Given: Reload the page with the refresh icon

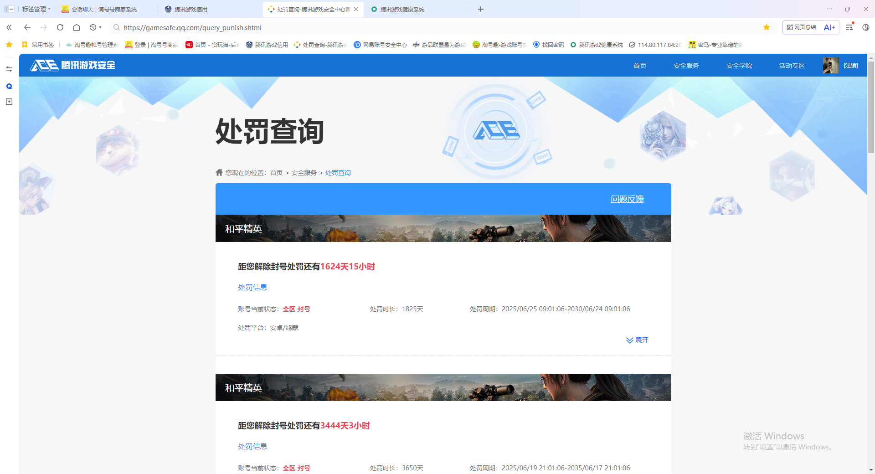Looking at the screenshot, I should click(60, 27).
